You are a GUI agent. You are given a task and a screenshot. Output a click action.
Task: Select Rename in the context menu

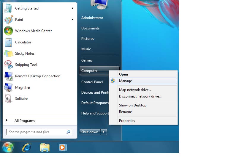click(x=143, y=112)
